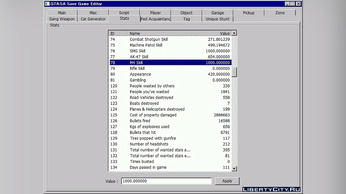Select the AK-47 Skill row
The image size is (346, 194).
click(x=170, y=57)
